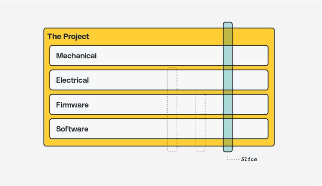
Task: Click teal slice where it crosses Software row
Action: pos(228,129)
